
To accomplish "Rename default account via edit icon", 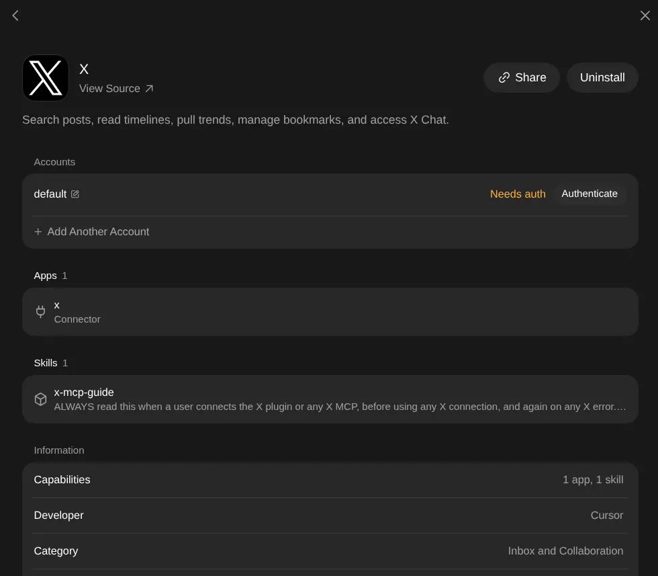I will (75, 194).
